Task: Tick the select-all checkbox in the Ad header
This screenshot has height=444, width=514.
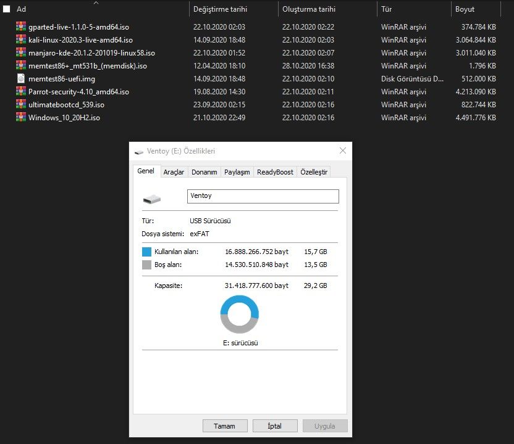Action: (x=7, y=9)
